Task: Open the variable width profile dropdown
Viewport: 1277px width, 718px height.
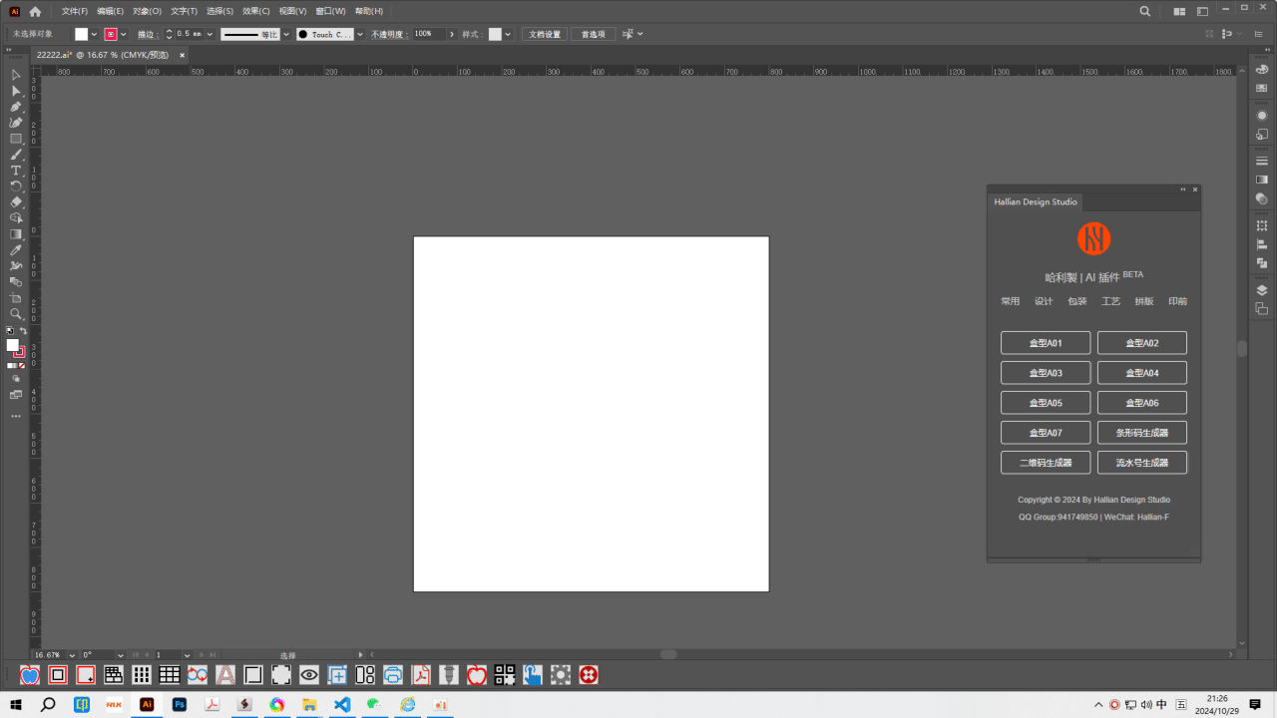Action: [285, 34]
